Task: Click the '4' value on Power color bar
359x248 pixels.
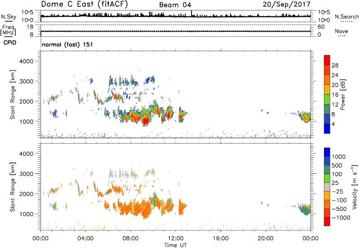Action: (333, 124)
